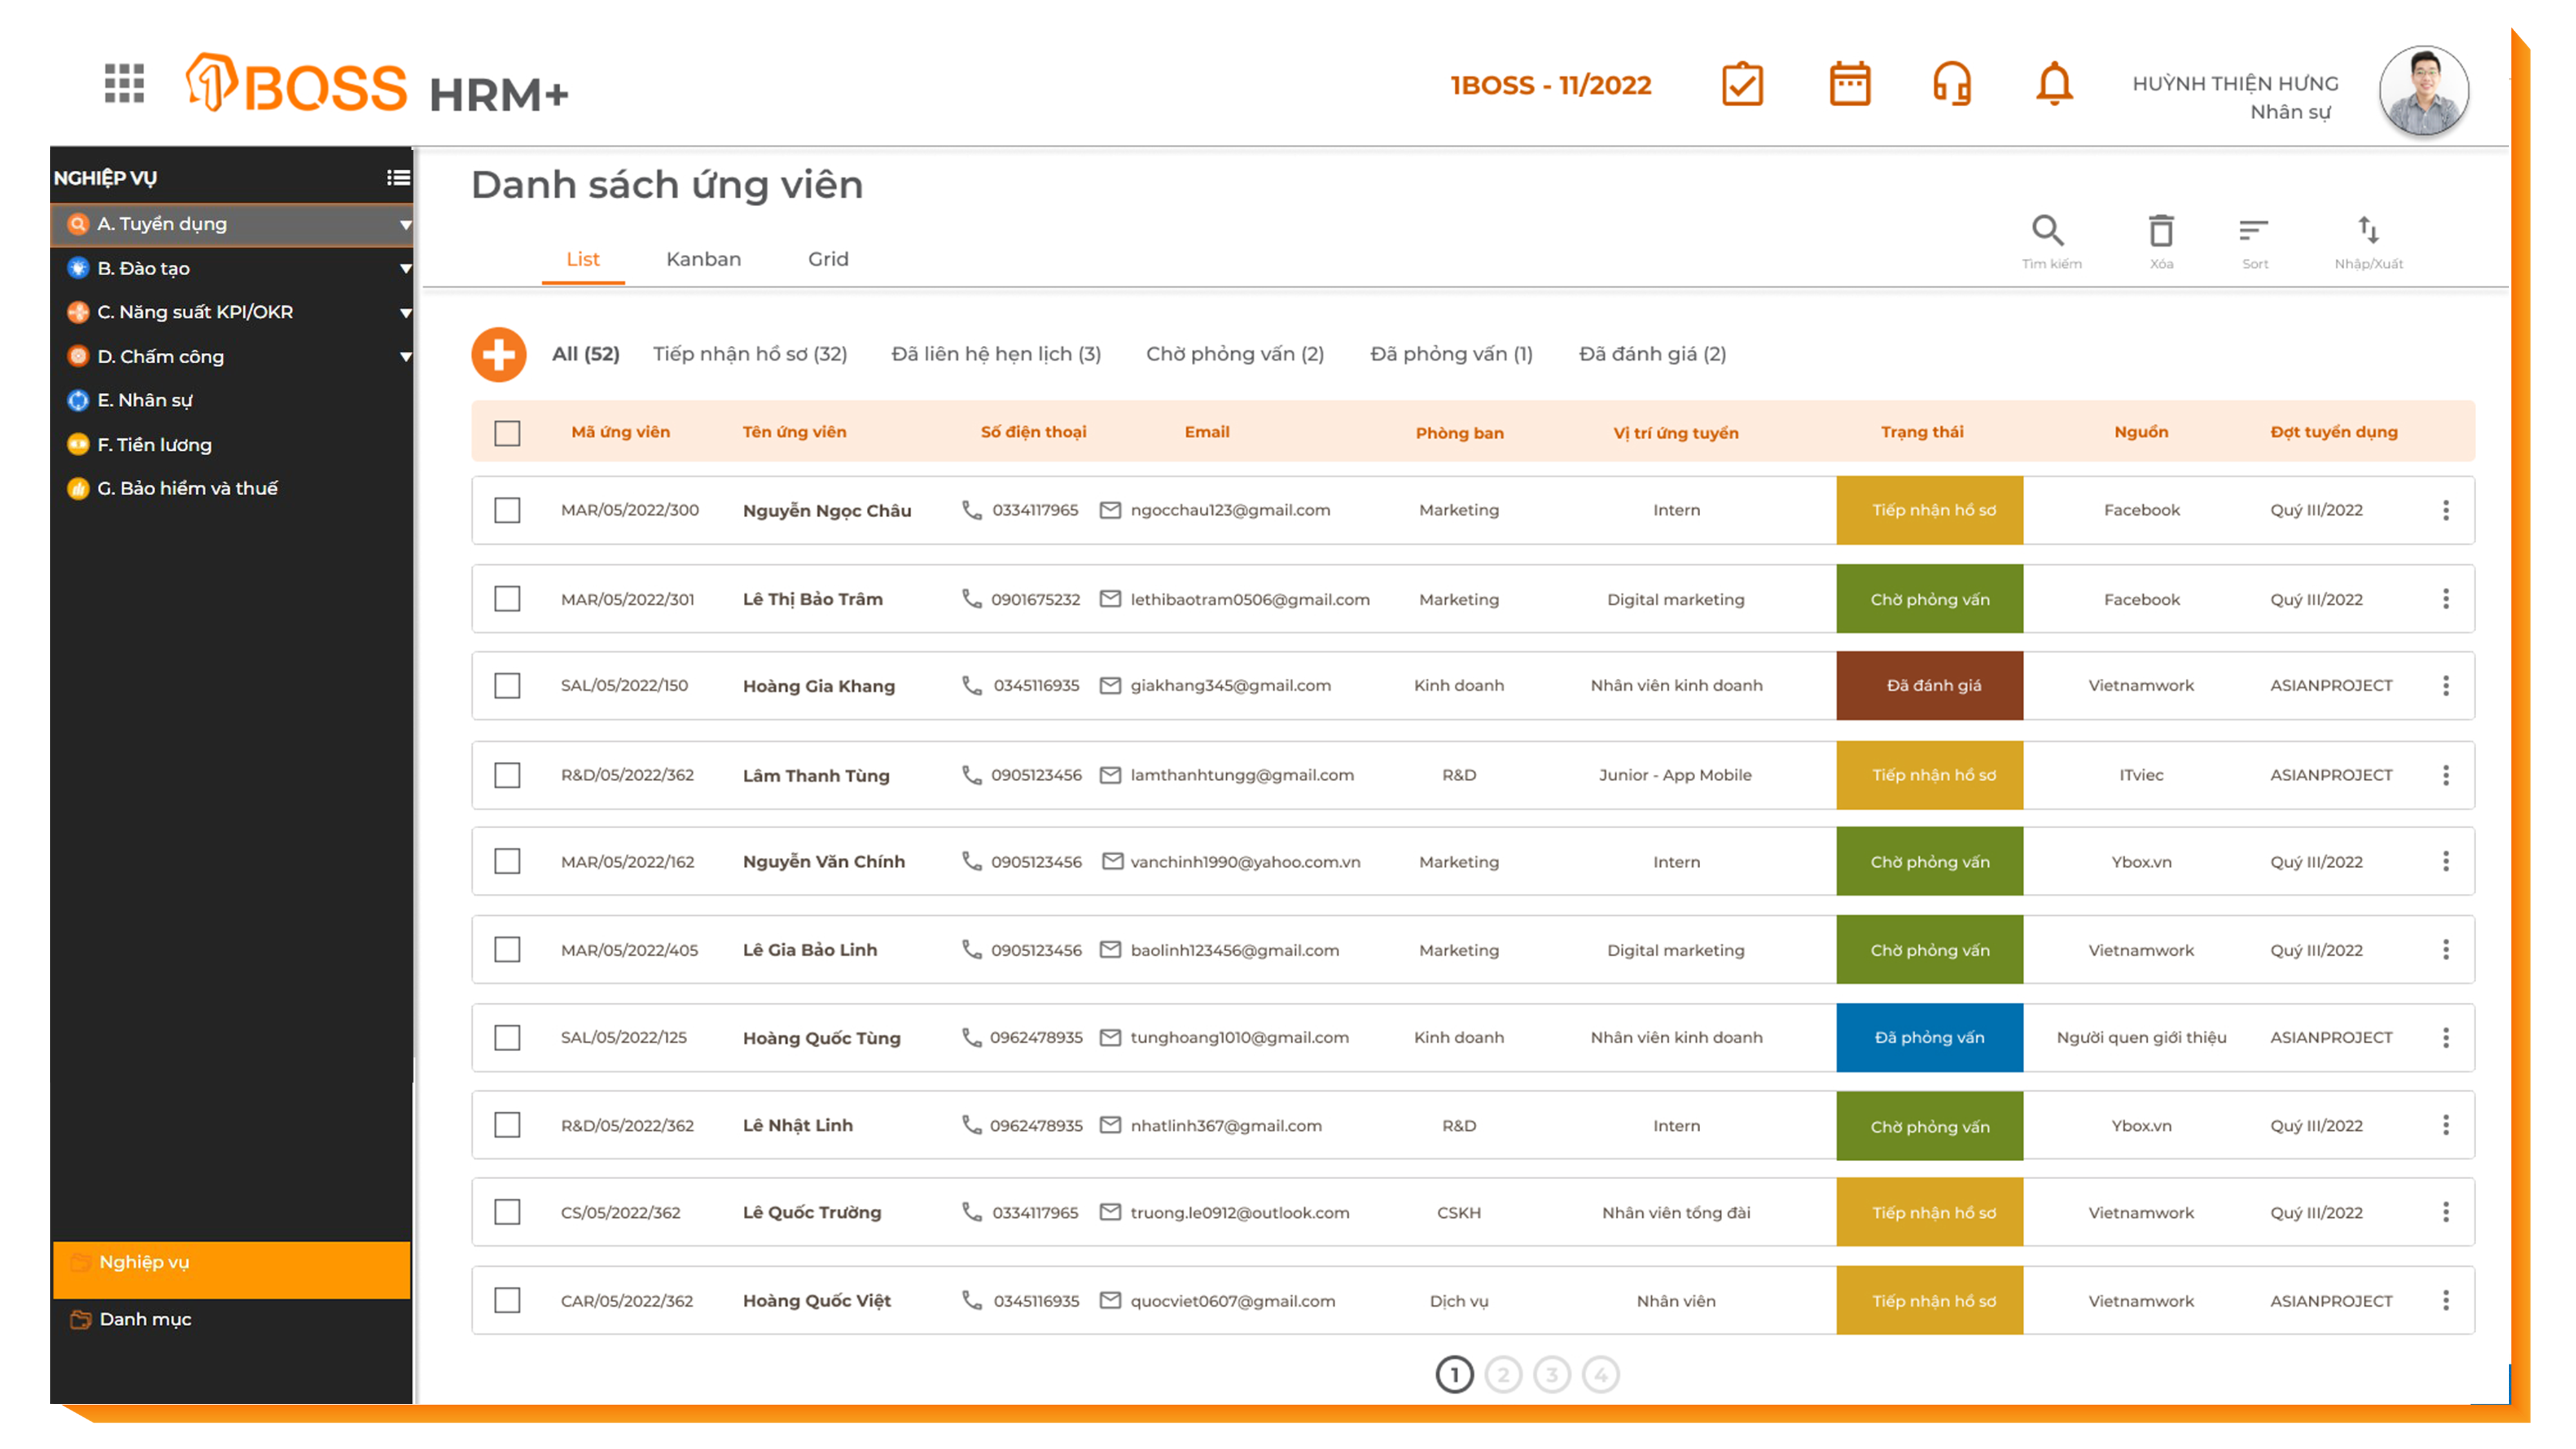Check the box for Nguyễn Ngọc Châu
Image resolution: width=2576 pixels, height=1449 pixels.
pyautogui.click(x=507, y=510)
